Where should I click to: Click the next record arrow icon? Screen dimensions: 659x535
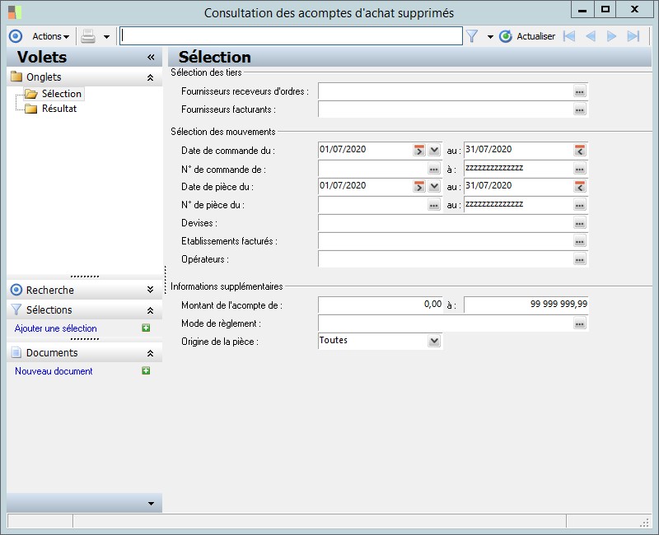coord(612,36)
